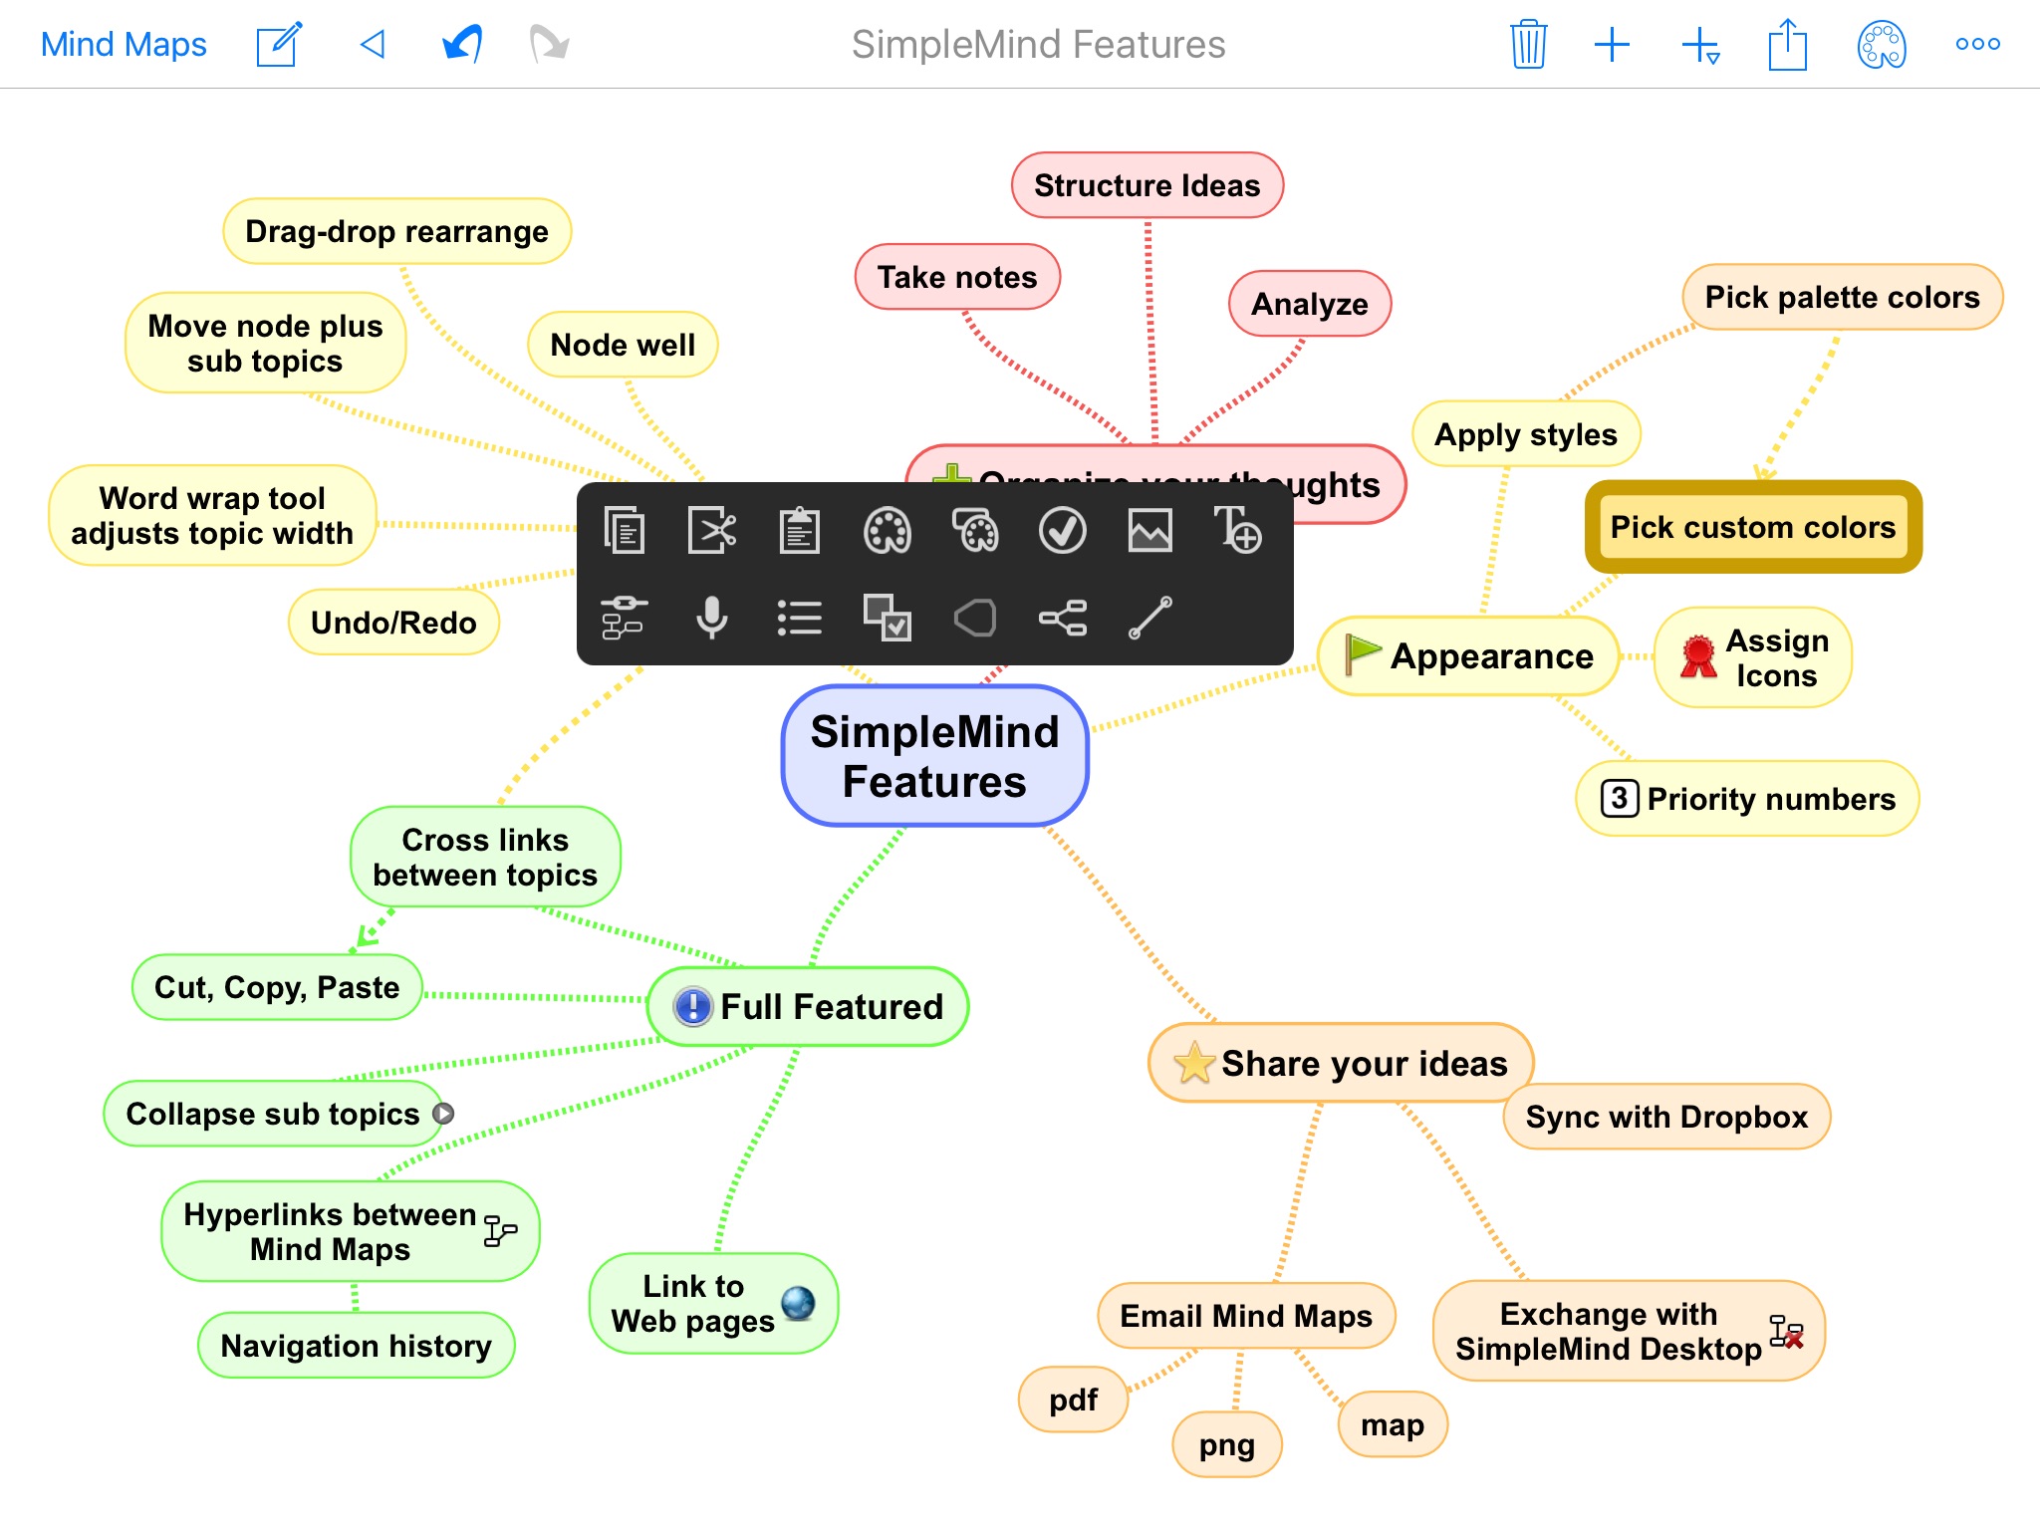The width and height of the screenshot is (2040, 1530).
Task: Open the share export icon
Action: pos(1788,45)
